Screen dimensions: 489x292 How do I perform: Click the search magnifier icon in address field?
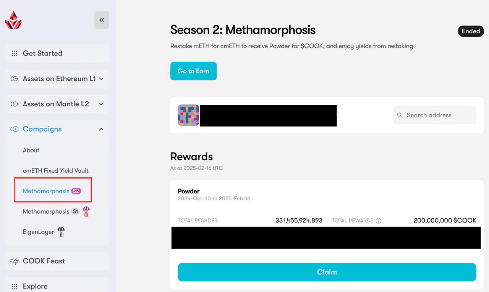pyautogui.click(x=400, y=115)
